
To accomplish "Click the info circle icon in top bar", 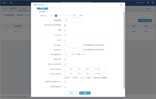I will pos(148,3).
